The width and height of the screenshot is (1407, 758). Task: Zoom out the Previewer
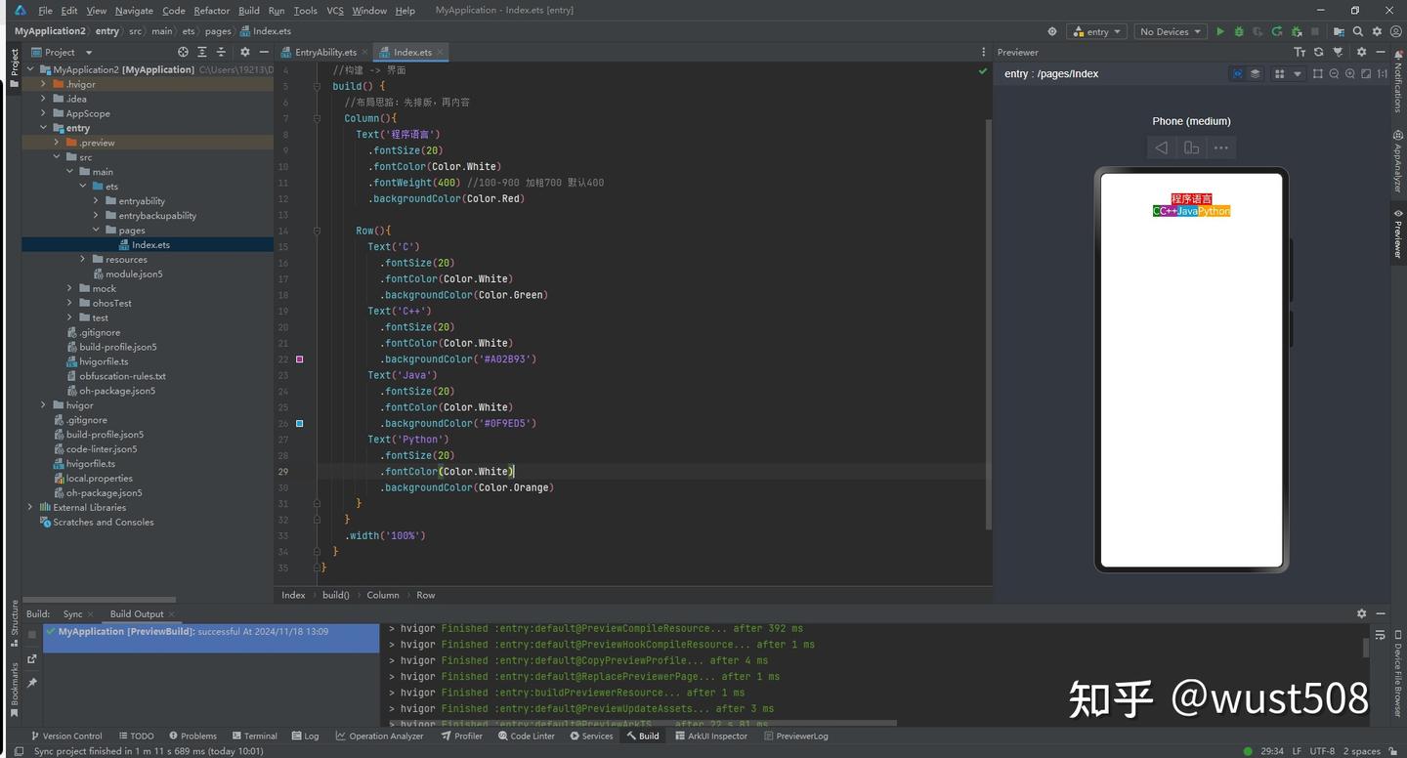(1334, 73)
